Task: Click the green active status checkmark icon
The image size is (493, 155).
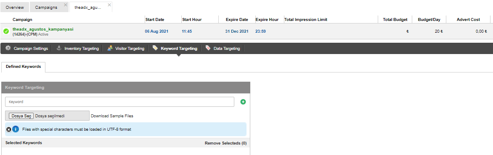Action: click(6, 31)
